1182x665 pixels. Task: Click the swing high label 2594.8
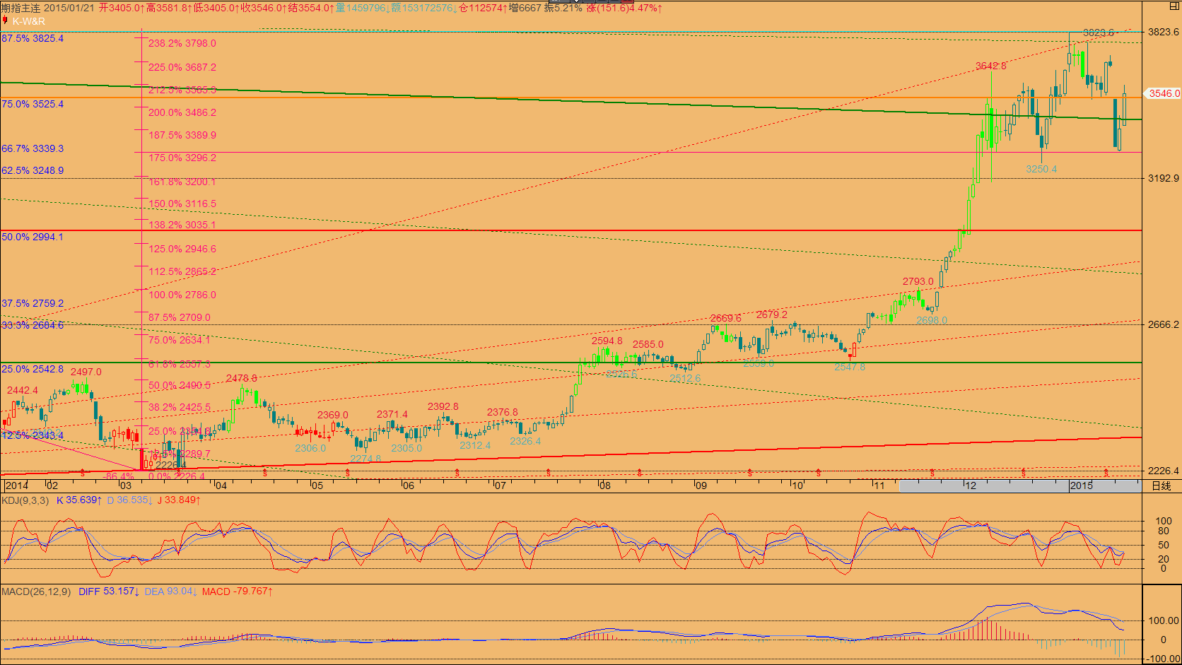click(607, 341)
